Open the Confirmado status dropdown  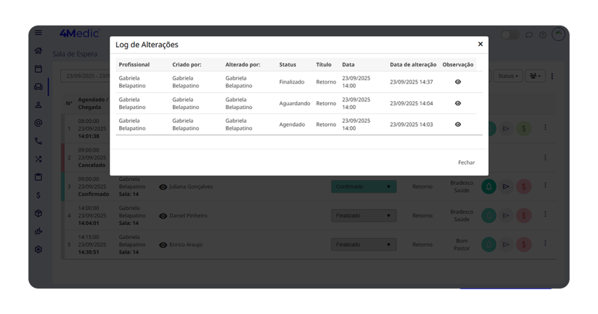(x=363, y=187)
